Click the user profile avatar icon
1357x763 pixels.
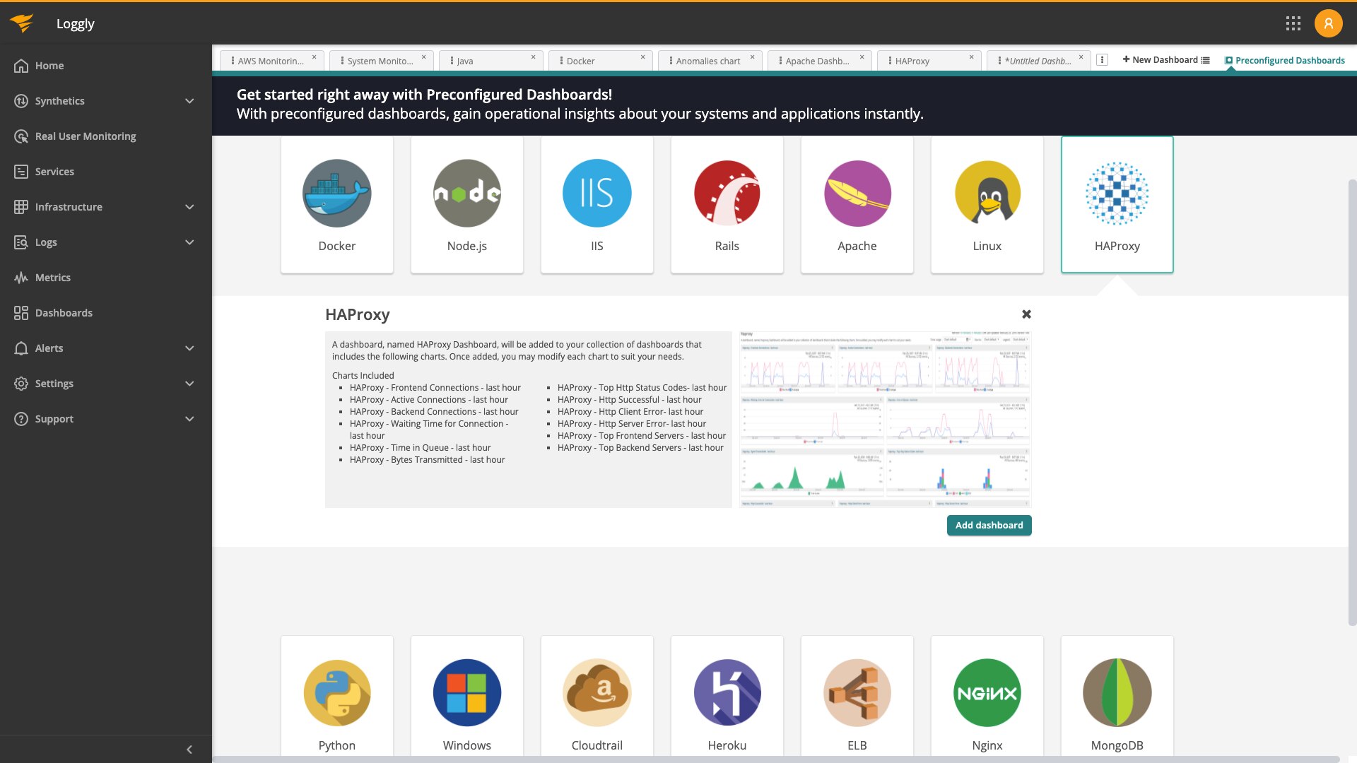(x=1328, y=23)
